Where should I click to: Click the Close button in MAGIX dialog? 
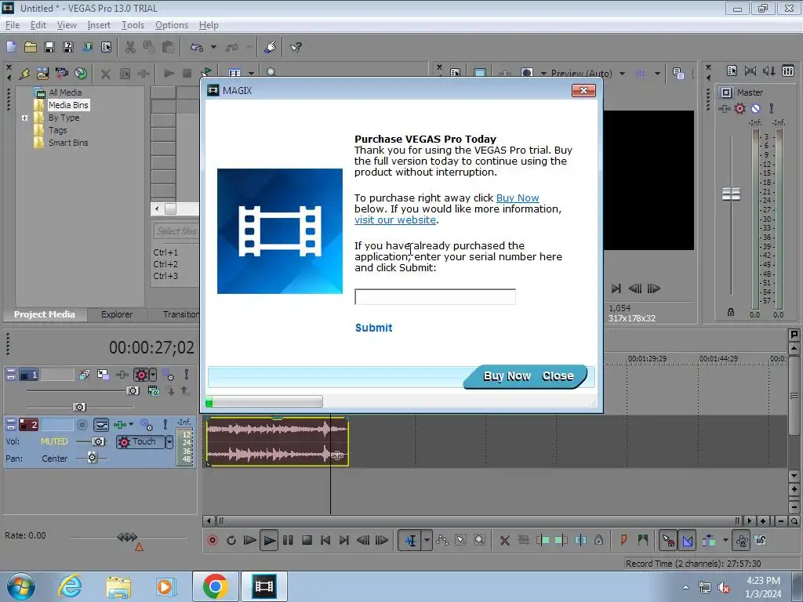[x=558, y=376]
